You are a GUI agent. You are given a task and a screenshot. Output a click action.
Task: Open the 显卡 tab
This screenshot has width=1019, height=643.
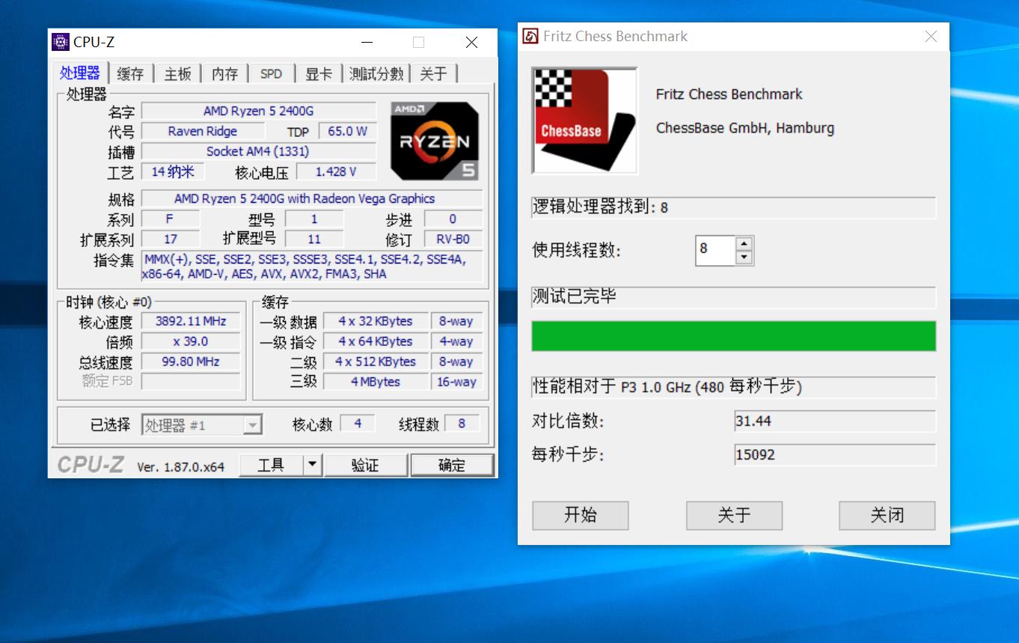[319, 73]
